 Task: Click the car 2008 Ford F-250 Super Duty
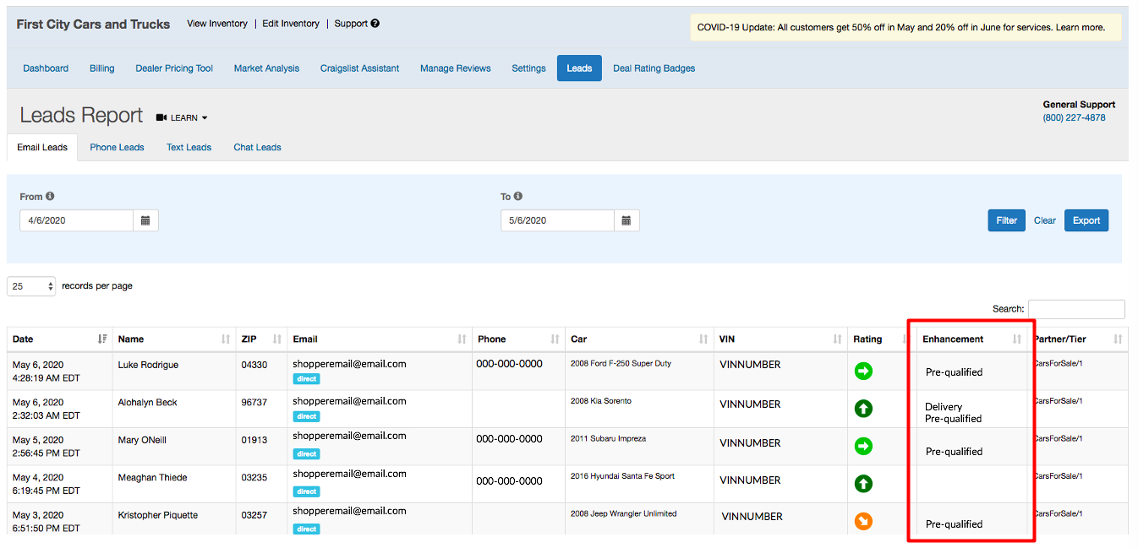[621, 363]
